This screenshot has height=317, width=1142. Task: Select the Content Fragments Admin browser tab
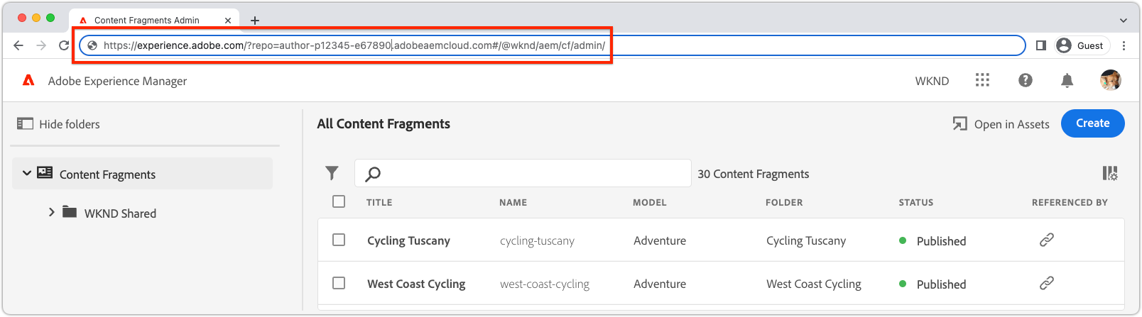coord(147,20)
